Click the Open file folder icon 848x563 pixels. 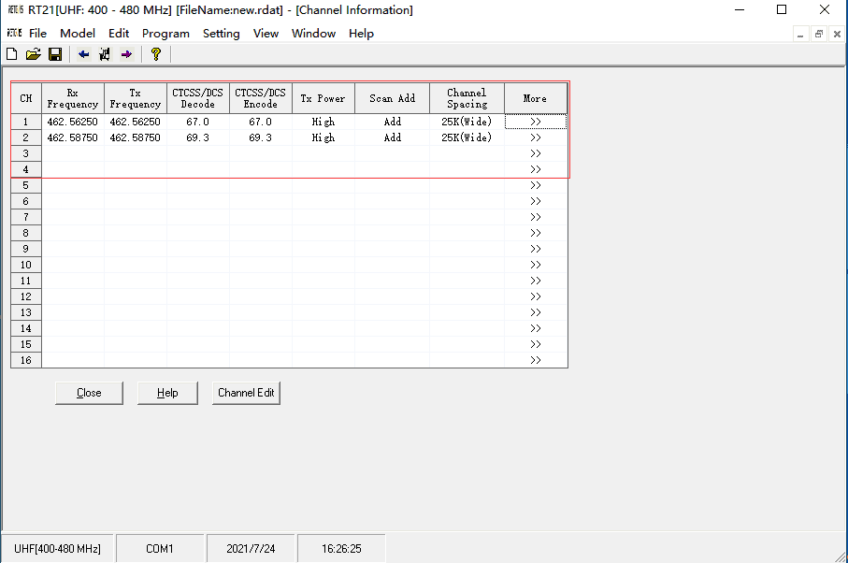34,54
